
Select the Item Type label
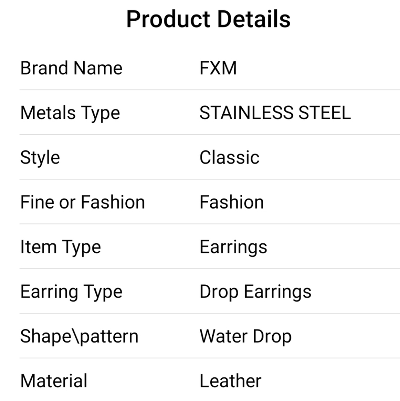coord(60,247)
